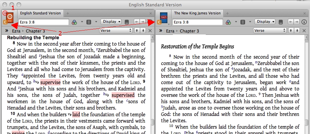This screenshot has width=310, height=134.
Task: Click the NKJV panel vertical scrollbar
Action: pyautogui.click(x=307, y=84)
